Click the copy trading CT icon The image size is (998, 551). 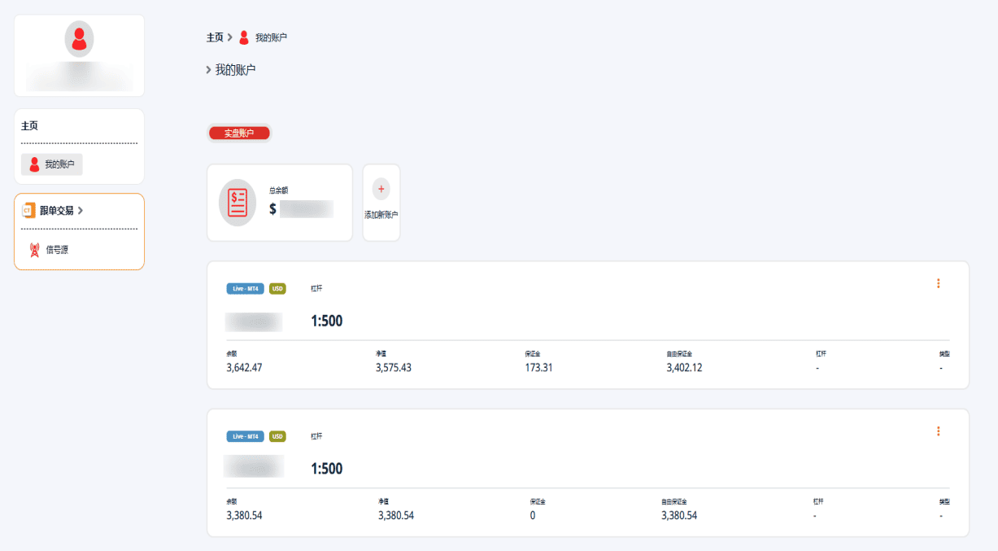[x=28, y=210]
